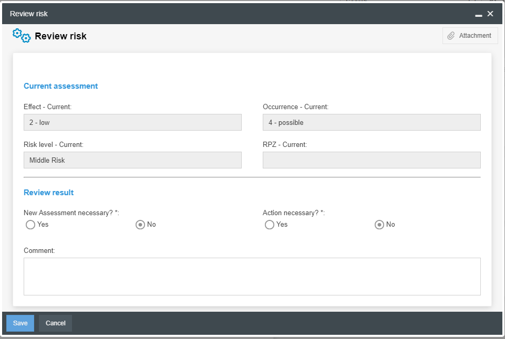
Task: Focus the Comment text area
Action: click(x=252, y=277)
